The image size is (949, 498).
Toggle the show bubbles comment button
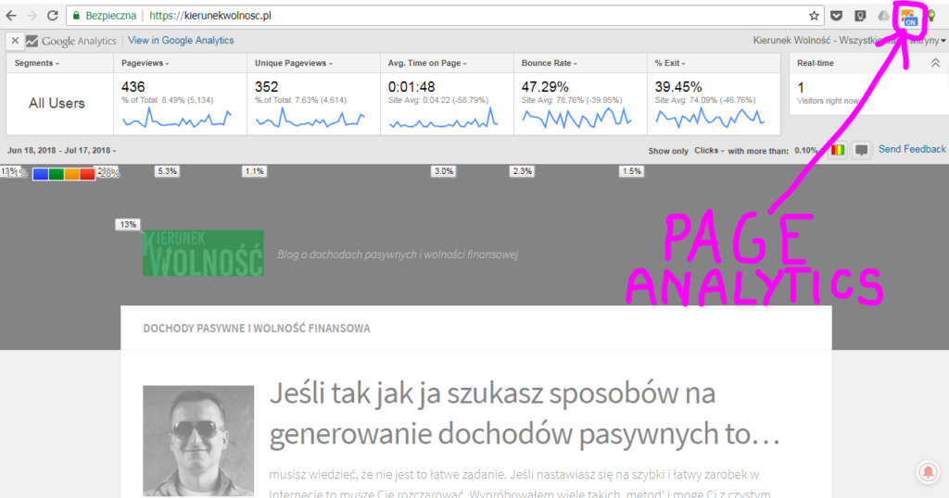click(862, 150)
